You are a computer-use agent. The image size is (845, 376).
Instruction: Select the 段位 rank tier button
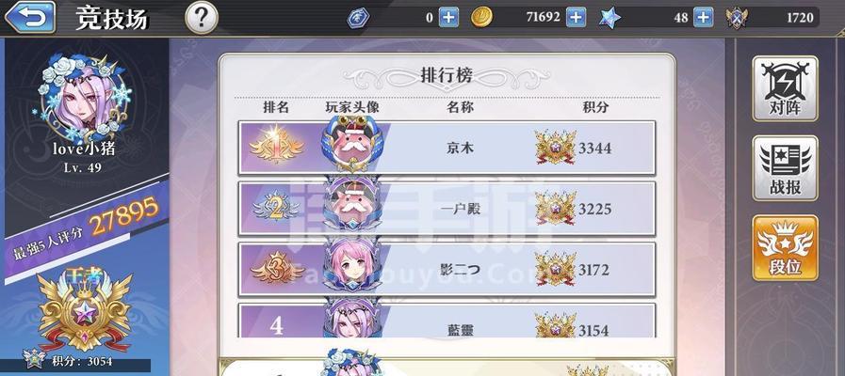(x=786, y=248)
